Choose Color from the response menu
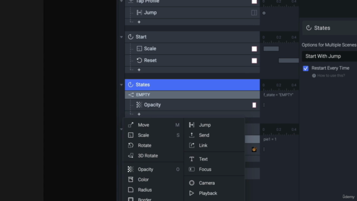This screenshot has width=357, height=201. 153,180
